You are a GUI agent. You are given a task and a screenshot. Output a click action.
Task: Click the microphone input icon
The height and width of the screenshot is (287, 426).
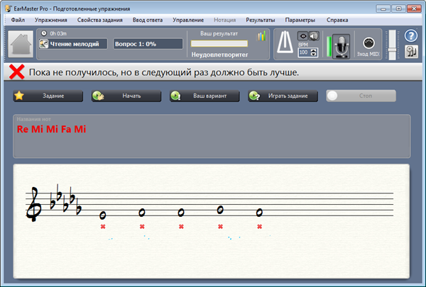[341, 46]
